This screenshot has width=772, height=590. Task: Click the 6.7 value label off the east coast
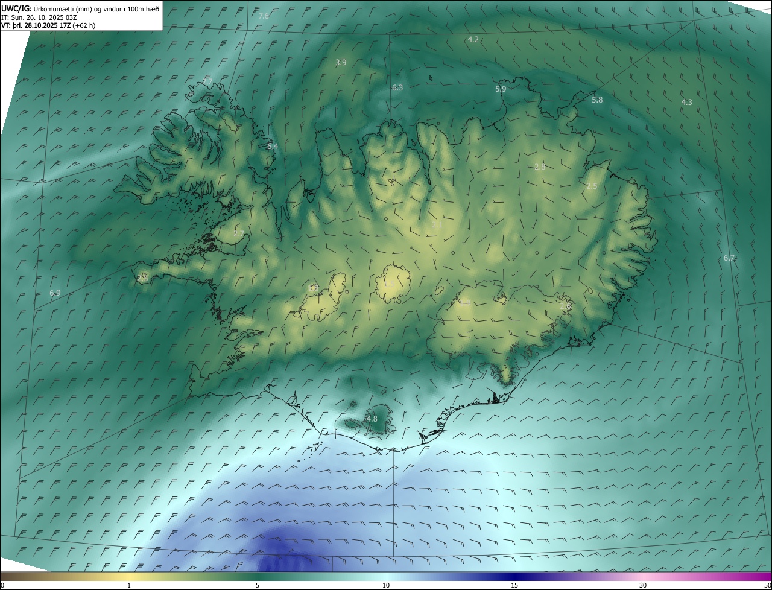tap(729, 258)
